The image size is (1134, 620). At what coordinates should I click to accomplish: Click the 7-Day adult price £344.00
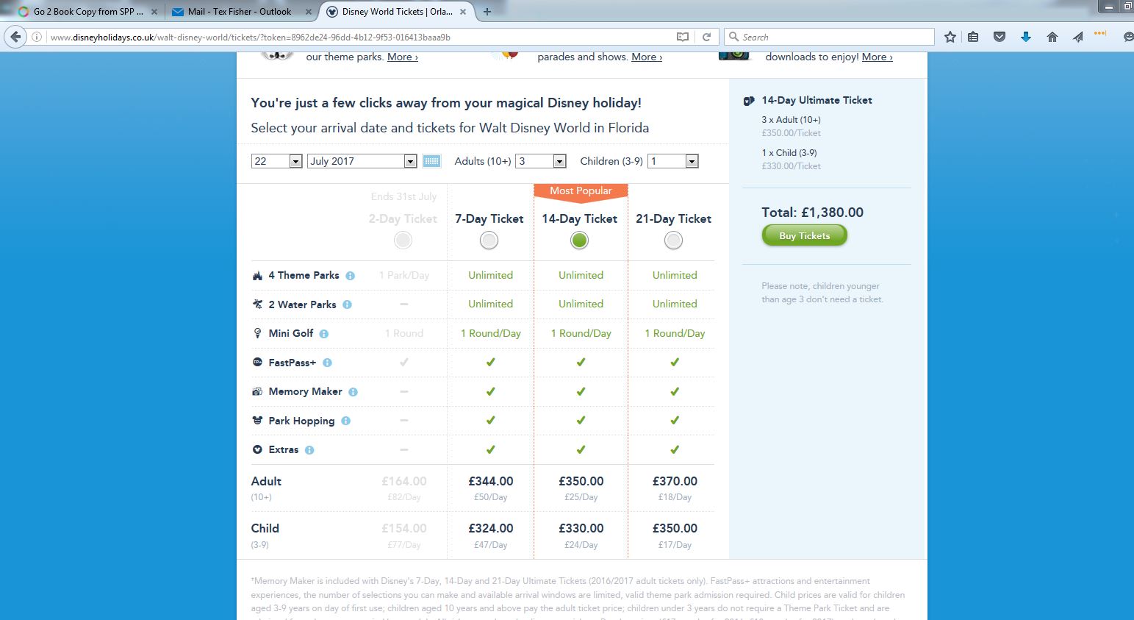coord(491,481)
